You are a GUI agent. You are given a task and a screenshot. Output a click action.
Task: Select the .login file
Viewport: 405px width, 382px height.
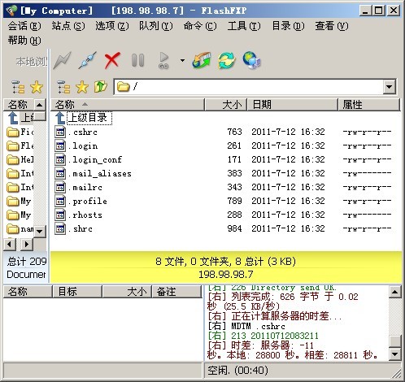point(83,145)
